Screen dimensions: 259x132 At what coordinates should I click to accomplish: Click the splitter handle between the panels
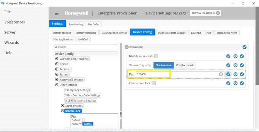click(121, 115)
